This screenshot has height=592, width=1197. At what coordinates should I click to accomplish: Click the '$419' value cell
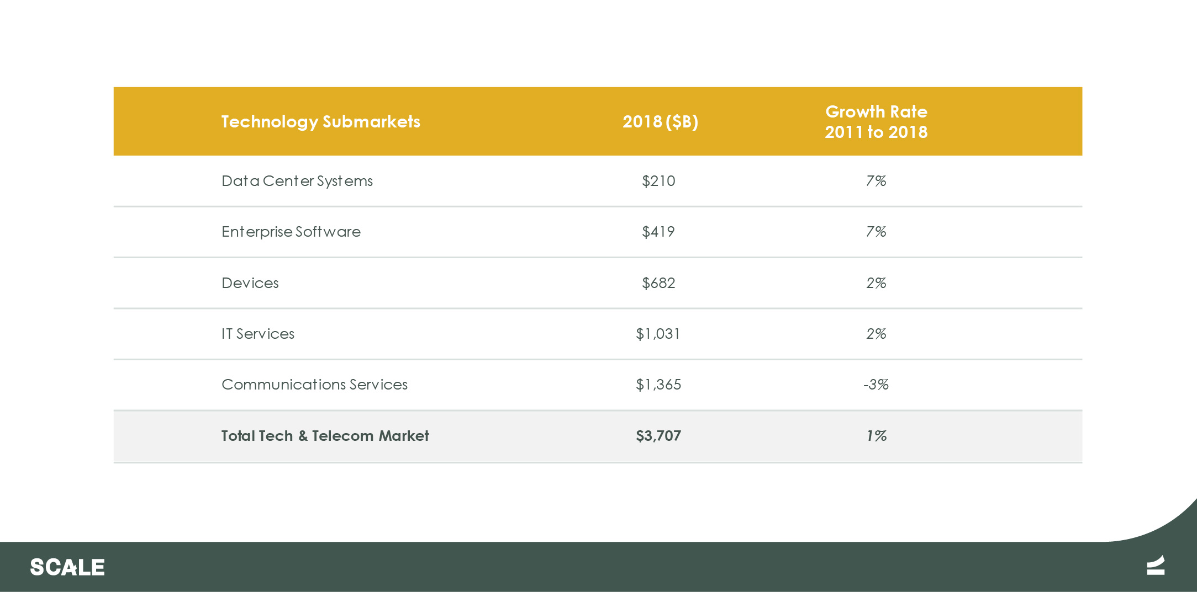(658, 232)
